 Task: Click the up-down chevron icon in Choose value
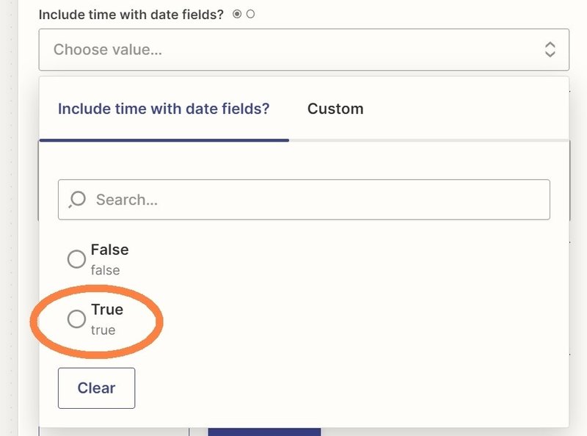(550, 49)
